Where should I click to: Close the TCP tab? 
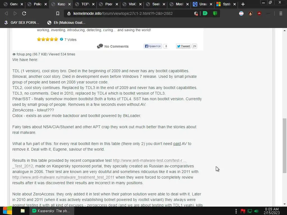(x=93, y=4)
